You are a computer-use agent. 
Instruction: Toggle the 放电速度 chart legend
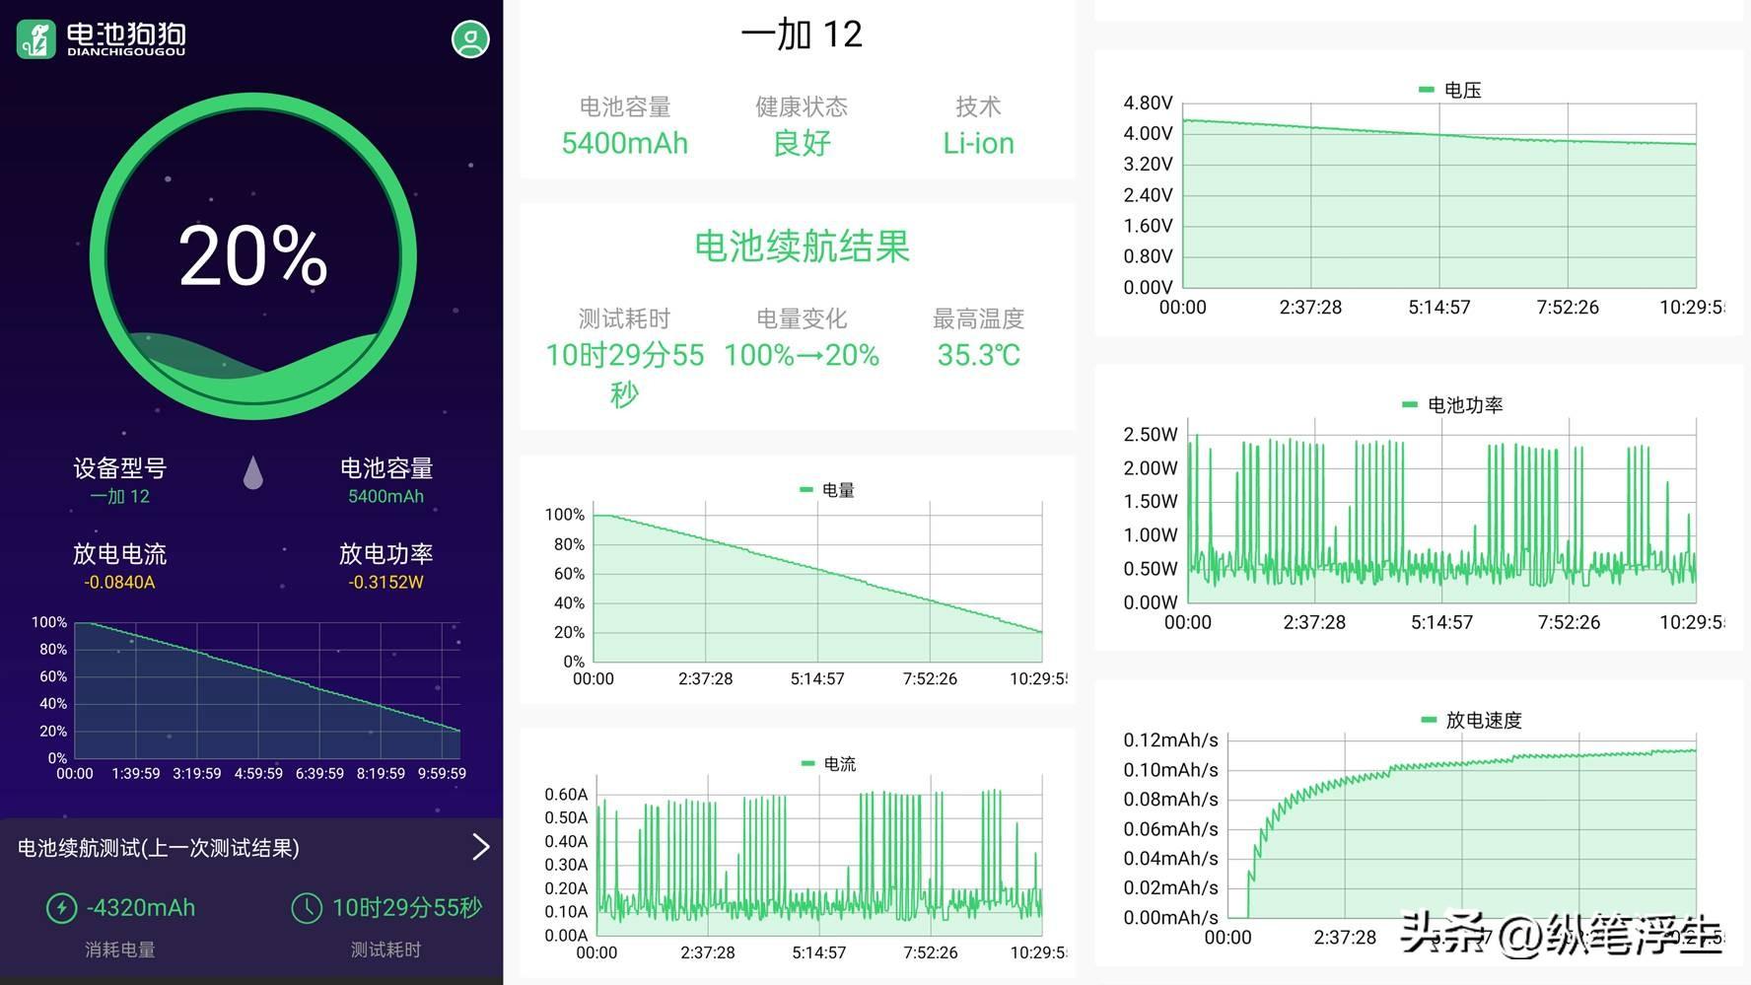[x=1471, y=721]
